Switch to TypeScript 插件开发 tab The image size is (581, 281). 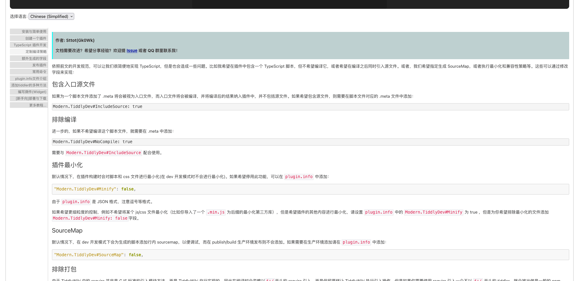(x=29, y=45)
